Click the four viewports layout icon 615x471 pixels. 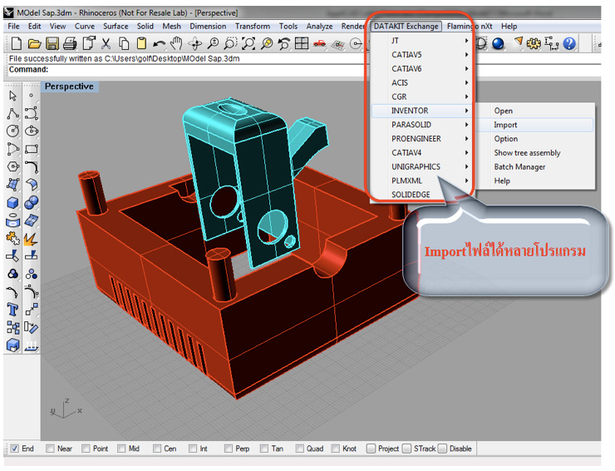click(302, 43)
